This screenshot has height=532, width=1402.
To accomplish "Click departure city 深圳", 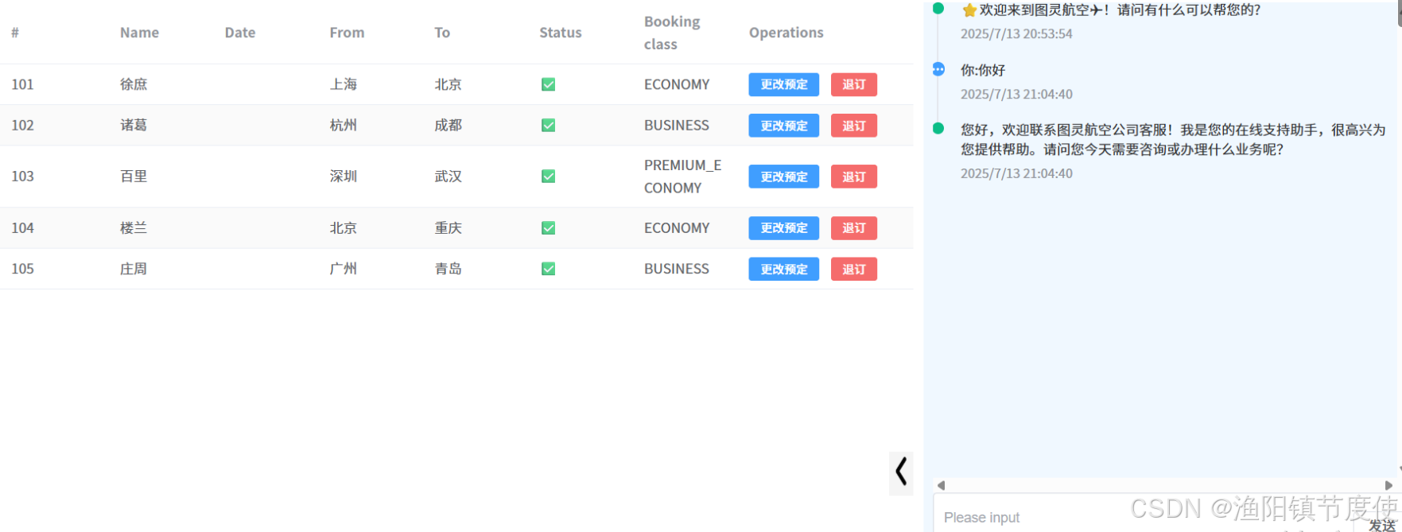I will pos(344,177).
